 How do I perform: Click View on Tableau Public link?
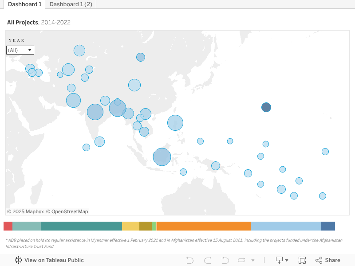(x=49, y=260)
